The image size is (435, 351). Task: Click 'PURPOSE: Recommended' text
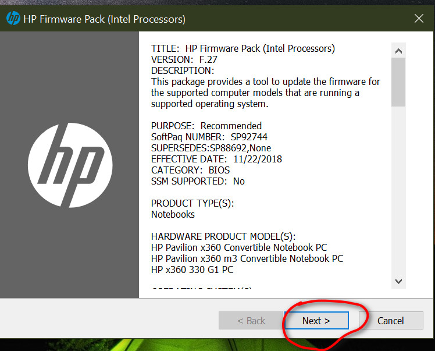(x=206, y=126)
